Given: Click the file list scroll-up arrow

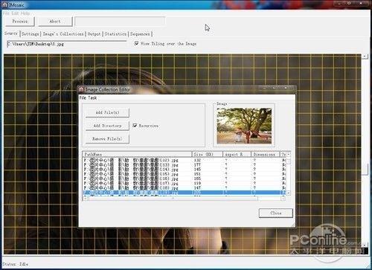Looking at the screenshot, I should click(289, 154).
